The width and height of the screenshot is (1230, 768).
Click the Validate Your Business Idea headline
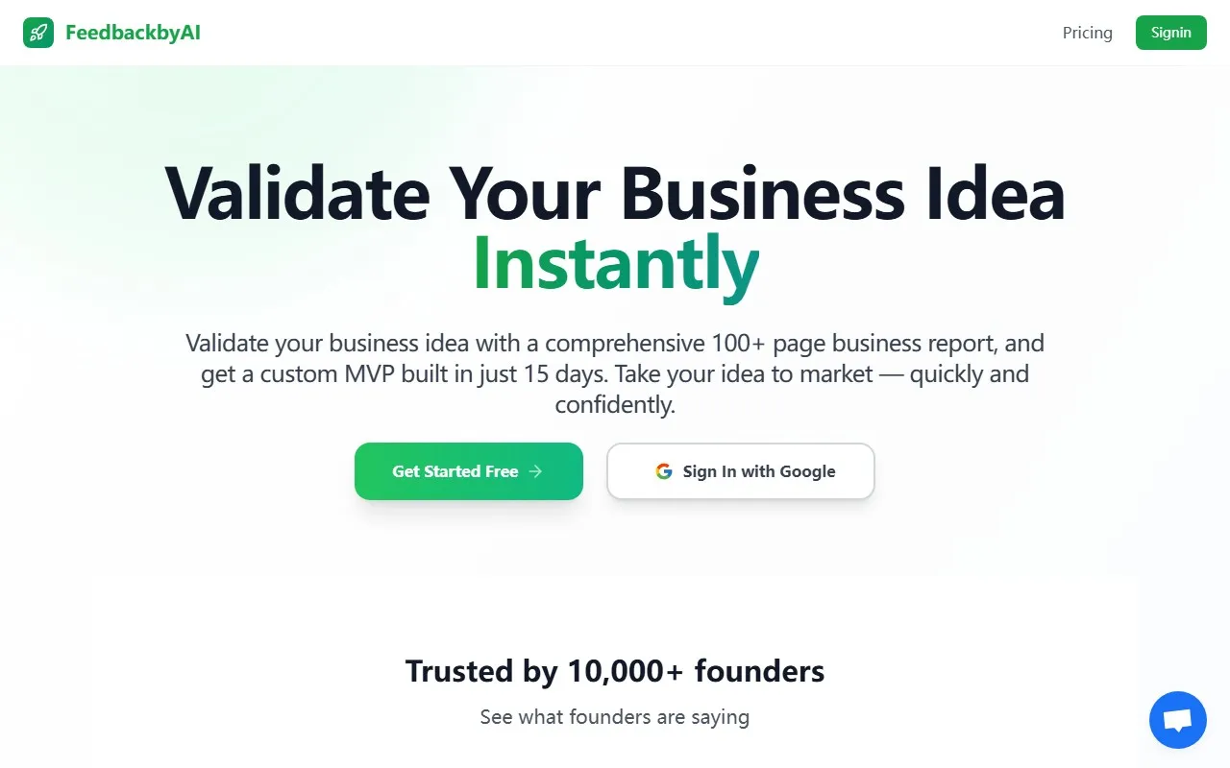tap(614, 193)
